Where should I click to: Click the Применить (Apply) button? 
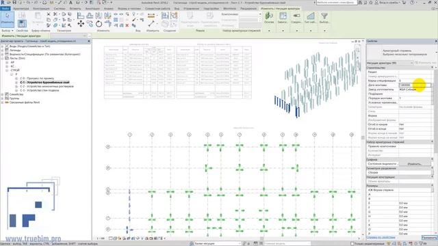click(x=429, y=237)
